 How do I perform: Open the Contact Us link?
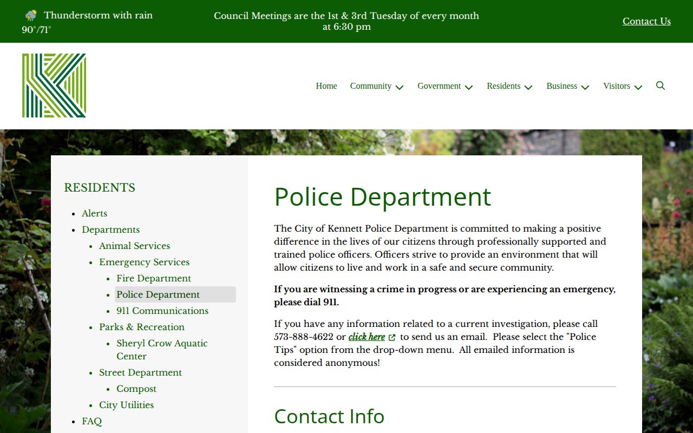click(x=646, y=21)
